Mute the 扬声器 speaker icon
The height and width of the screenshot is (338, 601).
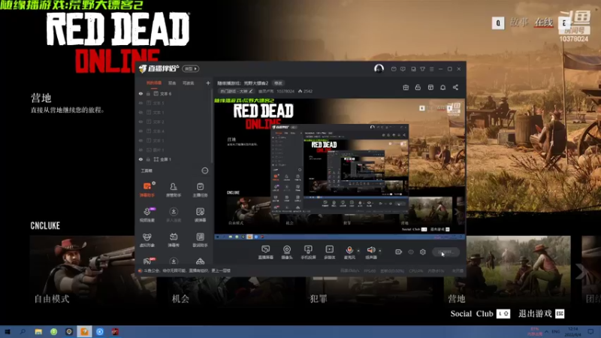(x=370, y=250)
